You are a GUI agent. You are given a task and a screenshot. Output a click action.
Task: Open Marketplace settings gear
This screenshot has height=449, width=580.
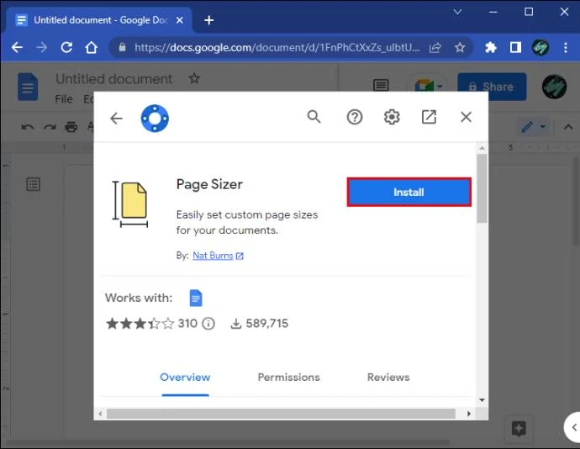pos(392,117)
